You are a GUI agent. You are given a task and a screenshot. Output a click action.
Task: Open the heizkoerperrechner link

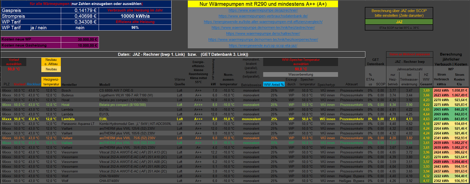(263, 40)
